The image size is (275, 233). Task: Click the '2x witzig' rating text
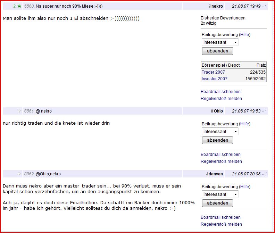(x=208, y=23)
